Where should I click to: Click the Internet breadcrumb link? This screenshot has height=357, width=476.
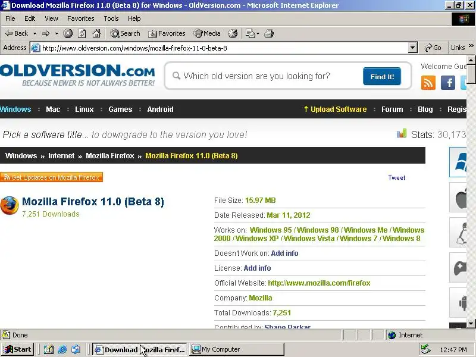pyautogui.click(x=61, y=156)
